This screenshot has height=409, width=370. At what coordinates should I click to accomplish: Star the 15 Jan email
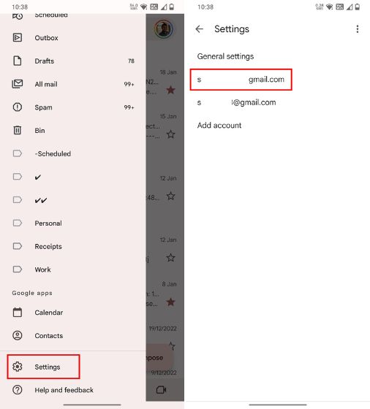click(171, 134)
